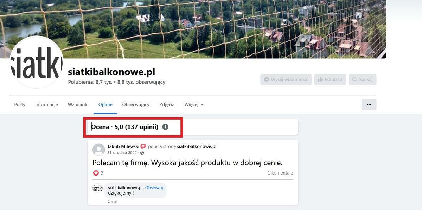The height and width of the screenshot is (210, 422).
Task: Click the globe privacy icon under date
Action: pyautogui.click(x=142, y=153)
